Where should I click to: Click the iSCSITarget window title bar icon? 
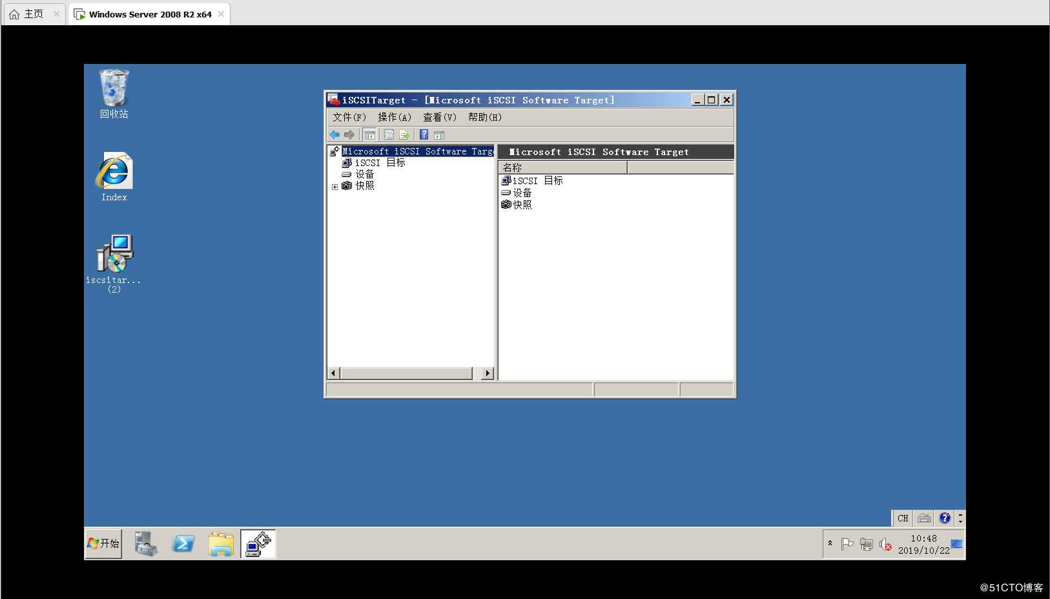333,100
